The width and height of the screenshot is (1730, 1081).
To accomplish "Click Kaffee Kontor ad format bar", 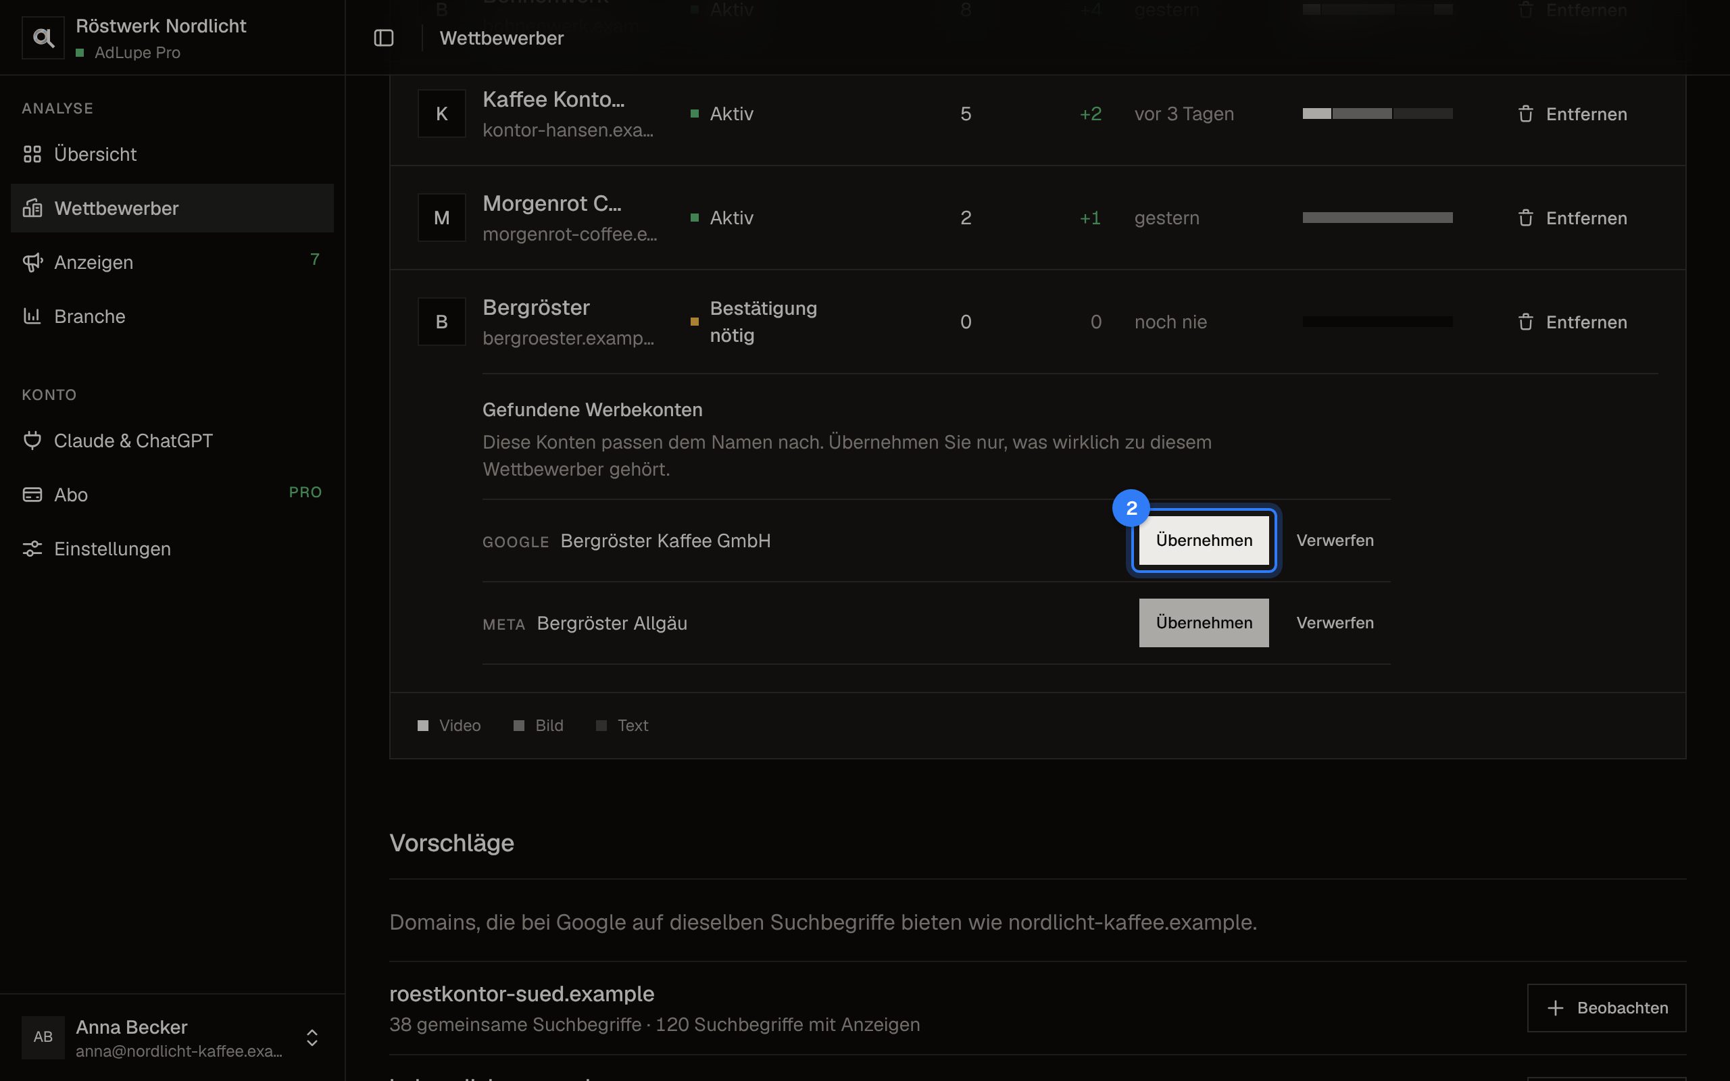I will tap(1377, 114).
